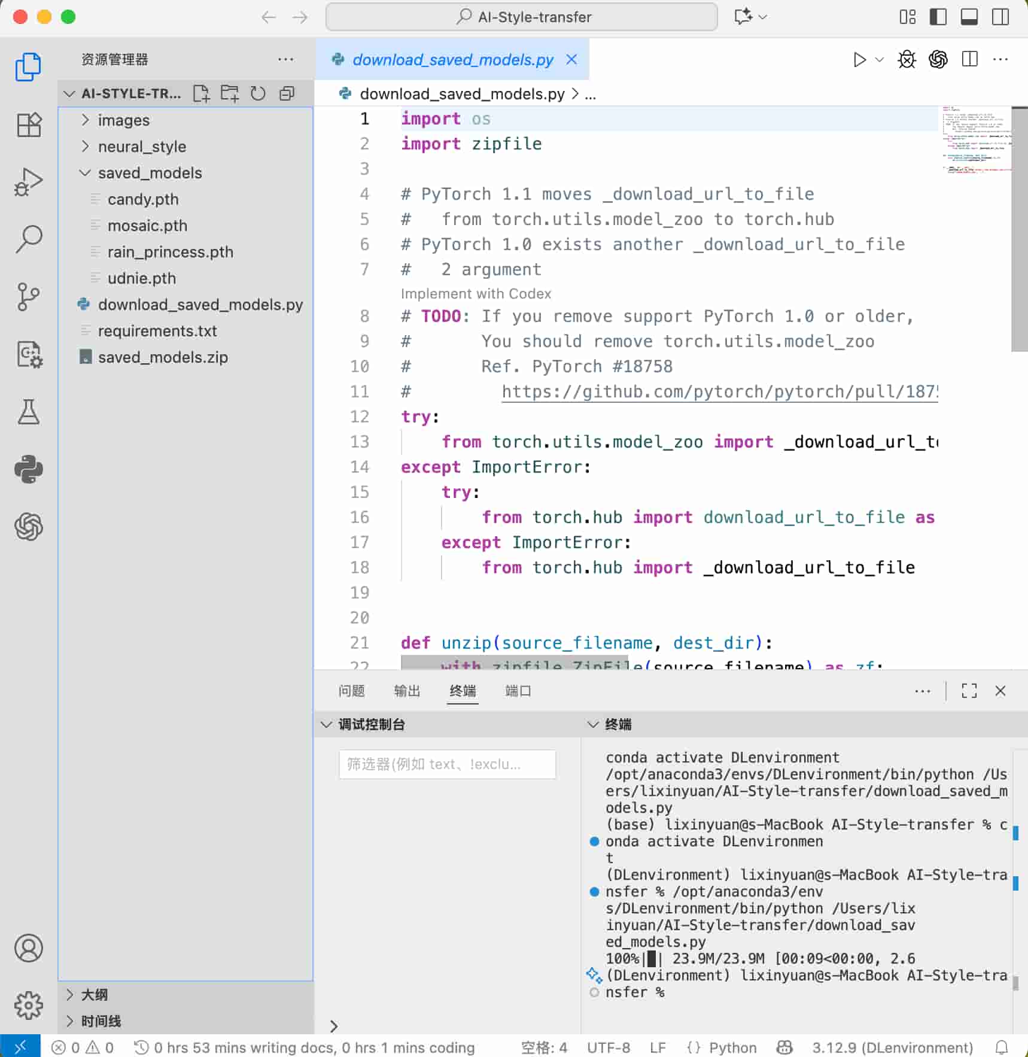Select the 3.12.9 (DLenvironment) interpreter
This screenshot has height=1057, width=1028.
pos(892,1047)
